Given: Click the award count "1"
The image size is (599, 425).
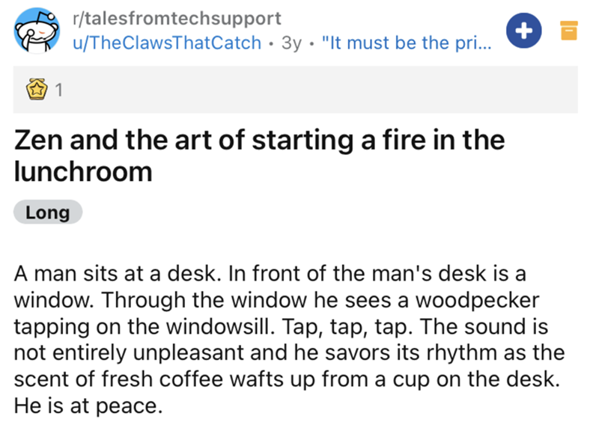Looking at the screenshot, I should [x=58, y=91].
